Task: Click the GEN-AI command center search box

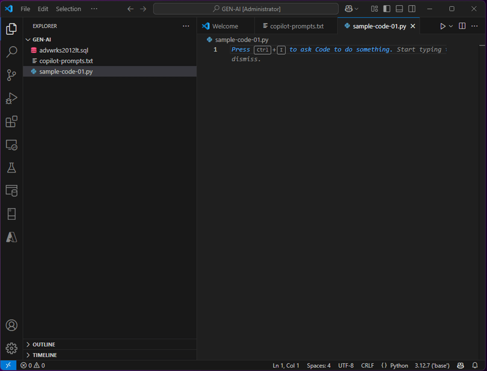Action: (x=246, y=9)
